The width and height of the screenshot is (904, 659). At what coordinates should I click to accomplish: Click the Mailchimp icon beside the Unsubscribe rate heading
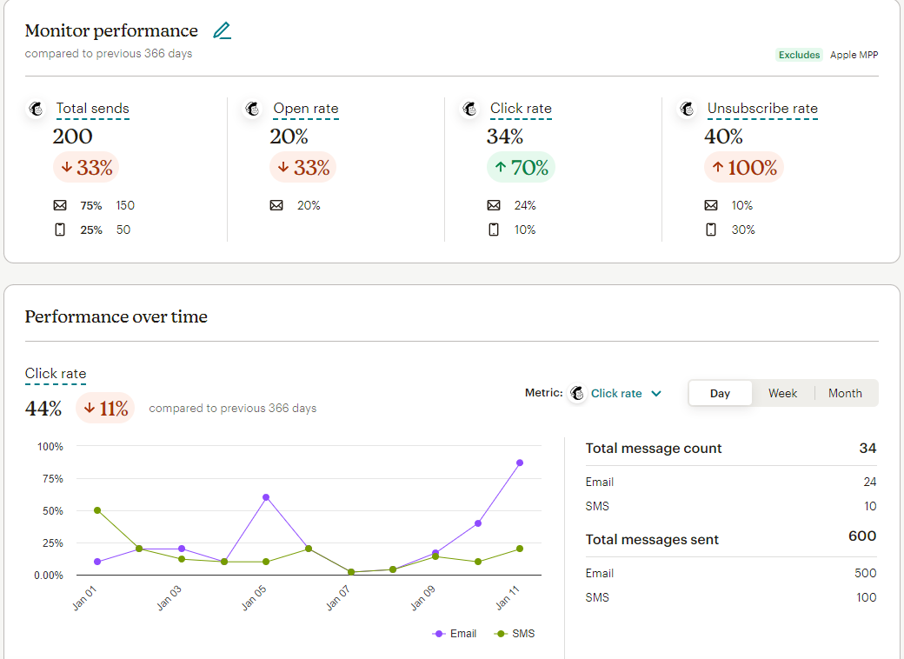(x=688, y=110)
